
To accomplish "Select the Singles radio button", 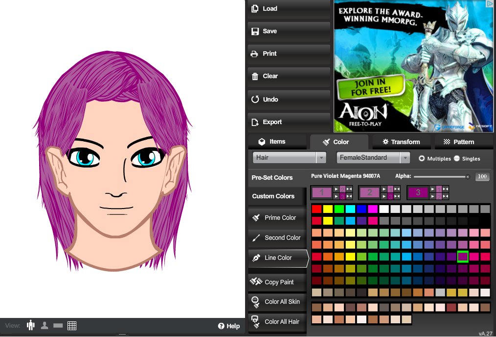I will 457,158.
